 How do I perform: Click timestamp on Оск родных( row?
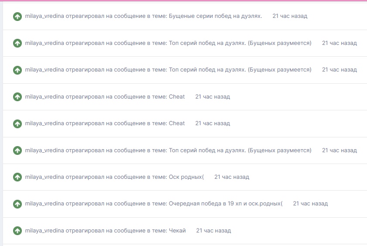[x=232, y=177]
